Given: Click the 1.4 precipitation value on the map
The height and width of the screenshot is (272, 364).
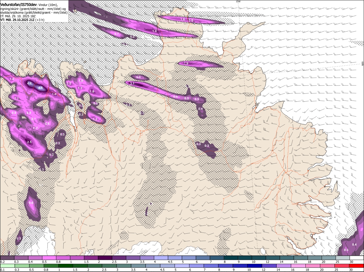Looking at the screenshot, I should click(x=12, y=79).
